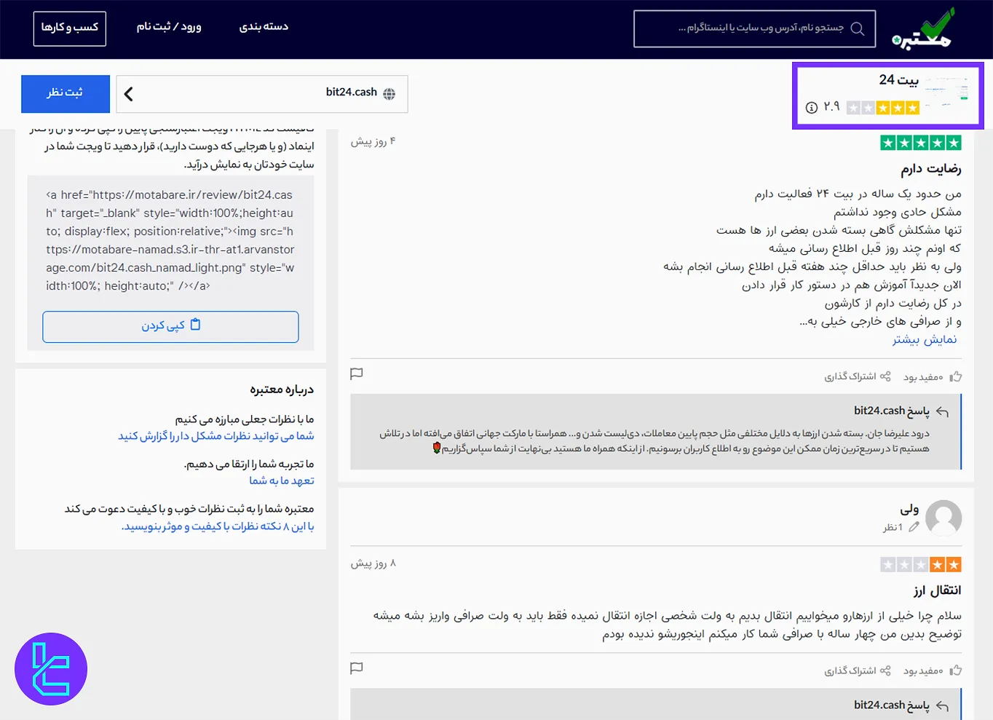Click the globe icon next to bit24.cash
The image size is (993, 720).
point(389,92)
